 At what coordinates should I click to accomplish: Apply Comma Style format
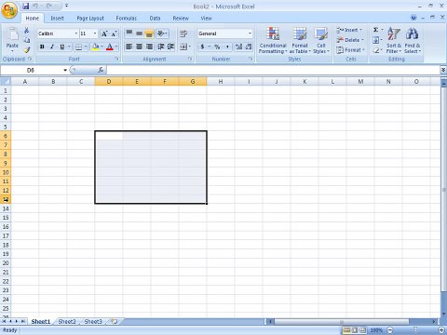tap(227, 47)
